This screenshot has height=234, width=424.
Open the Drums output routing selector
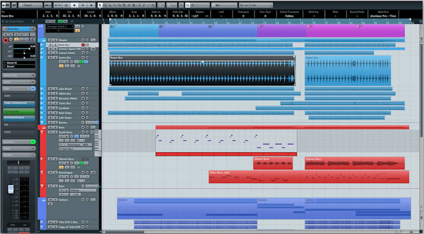click(x=19, y=67)
